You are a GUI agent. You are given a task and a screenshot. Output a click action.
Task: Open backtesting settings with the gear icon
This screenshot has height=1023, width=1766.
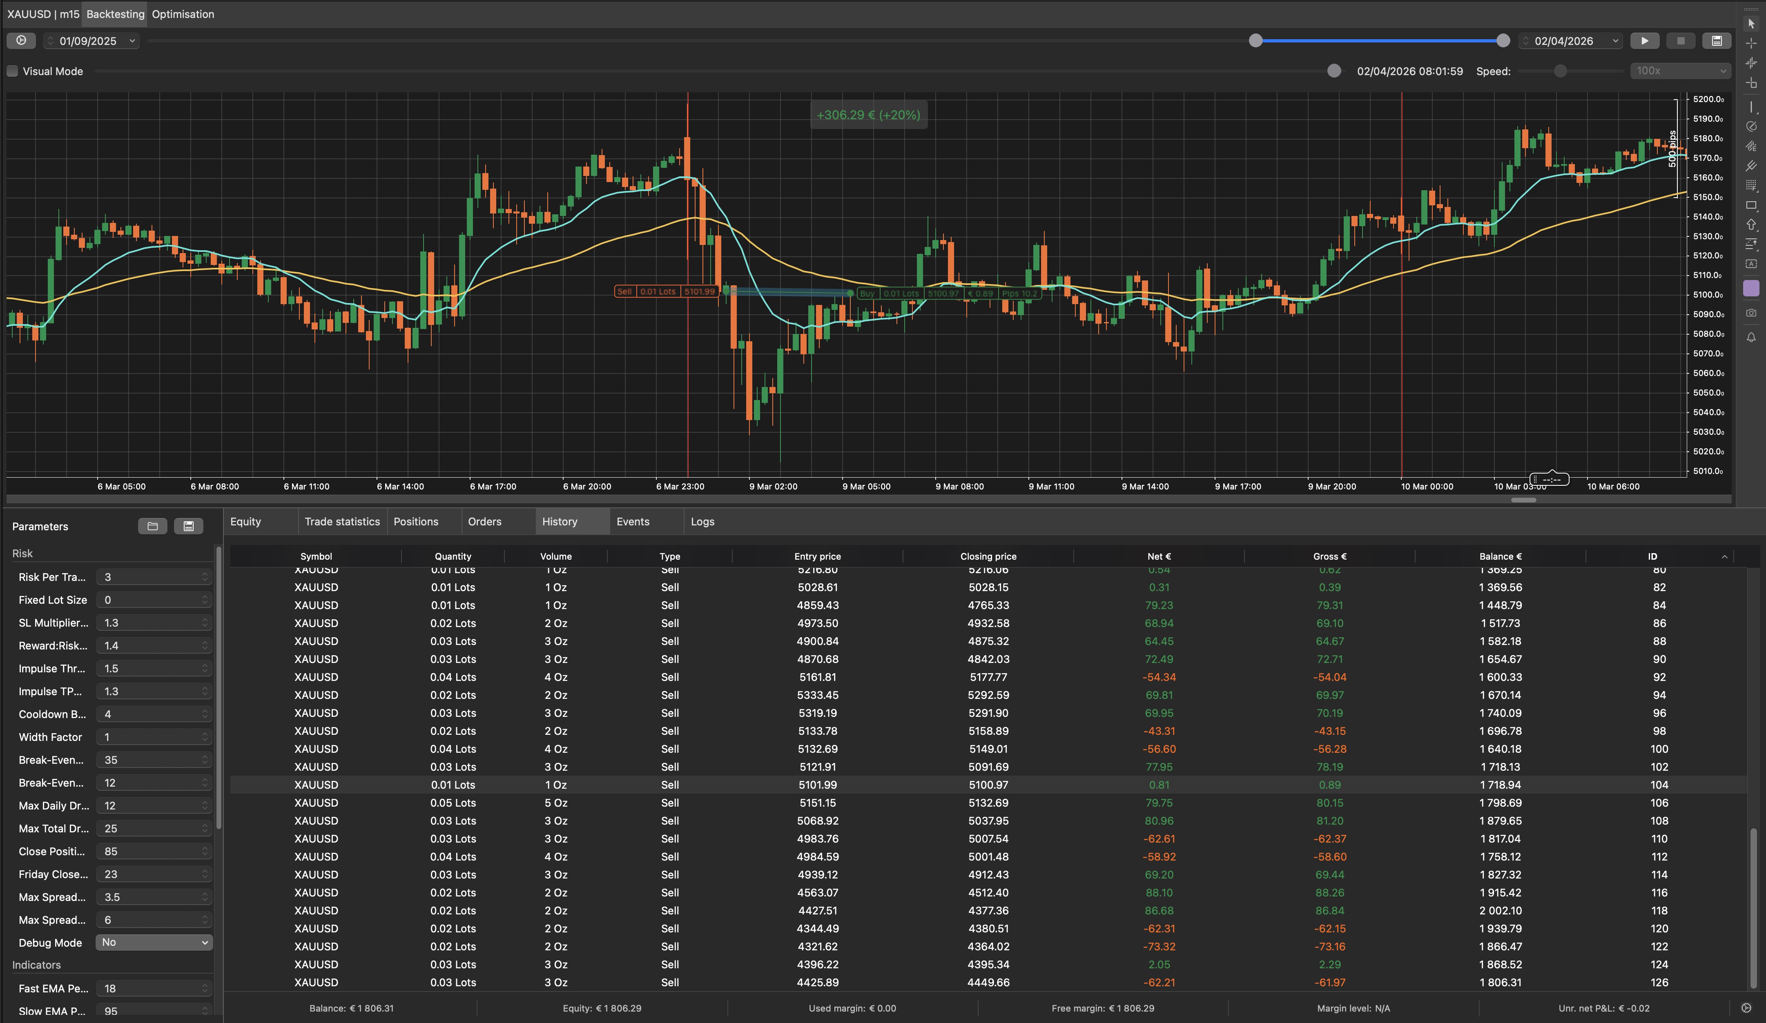tap(21, 41)
